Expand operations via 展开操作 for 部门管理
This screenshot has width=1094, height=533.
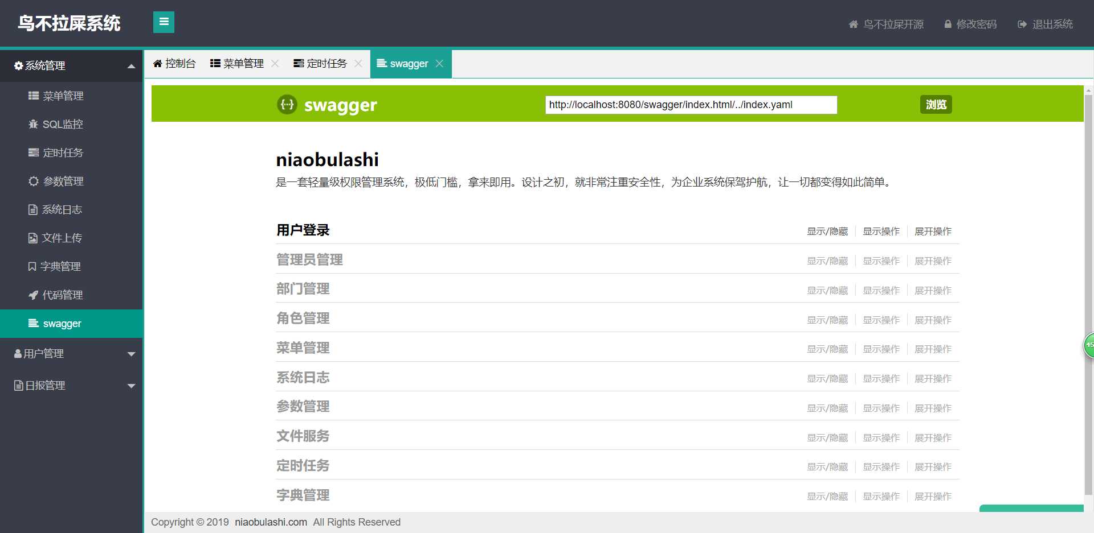tap(933, 291)
